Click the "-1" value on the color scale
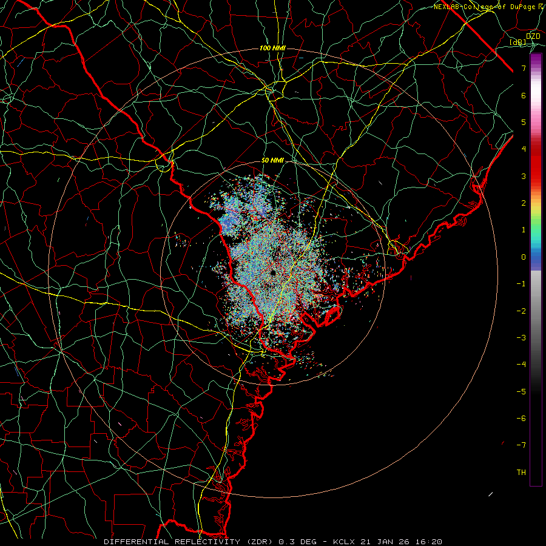This screenshot has width=546, height=546. coord(521,284)
